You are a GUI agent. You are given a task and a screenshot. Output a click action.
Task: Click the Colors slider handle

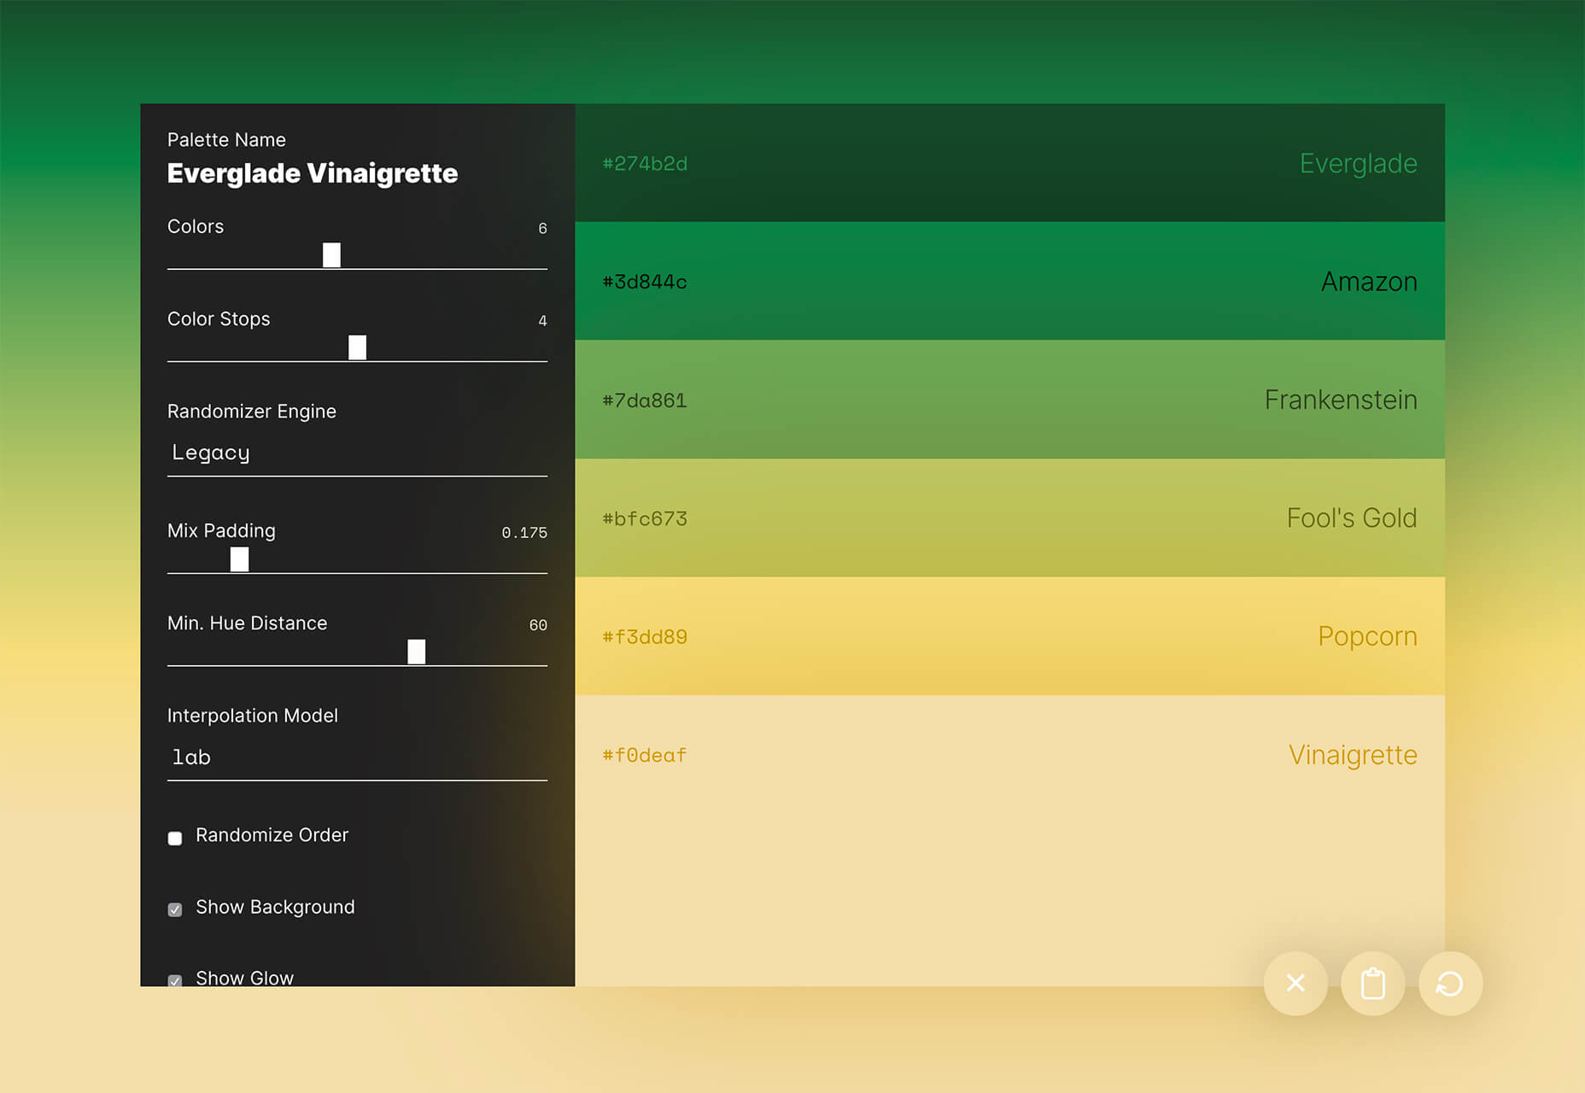331,254
